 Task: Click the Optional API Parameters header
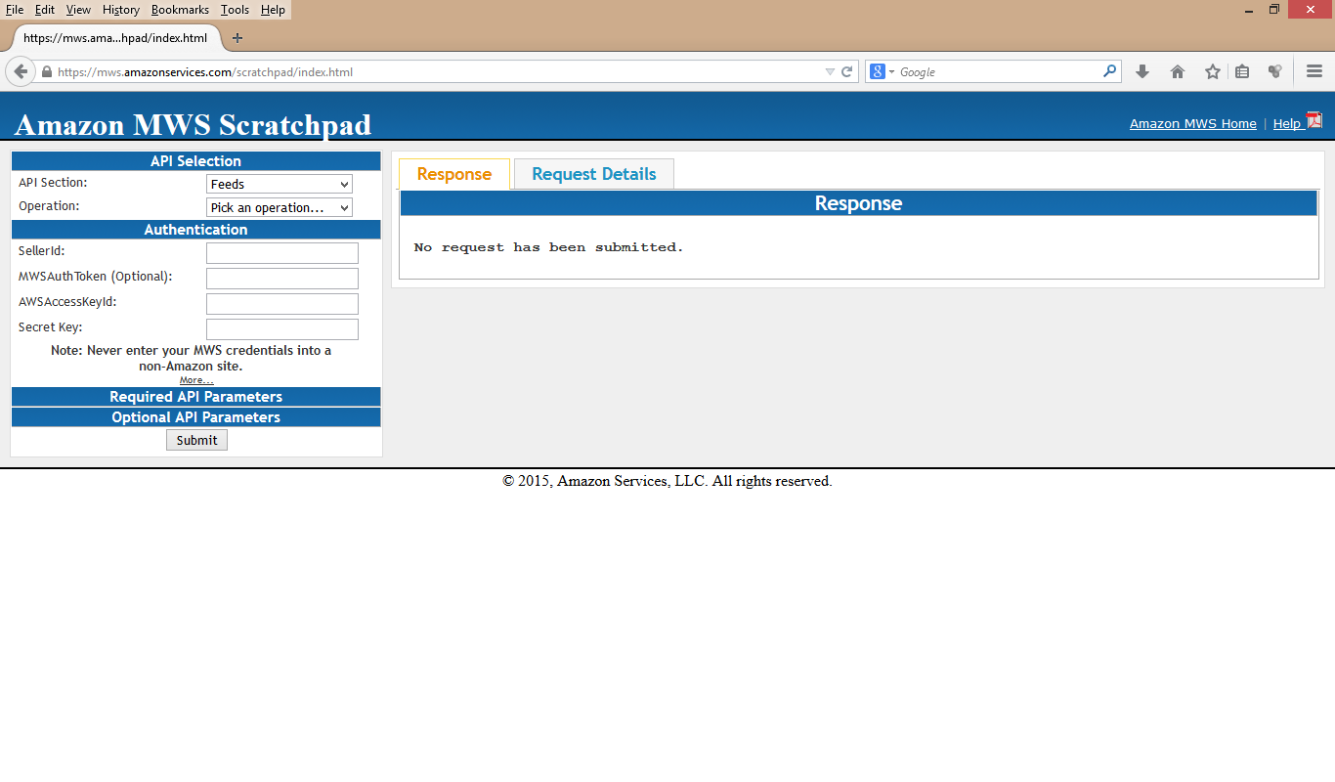pyautogui.click(x=196, y=417)
